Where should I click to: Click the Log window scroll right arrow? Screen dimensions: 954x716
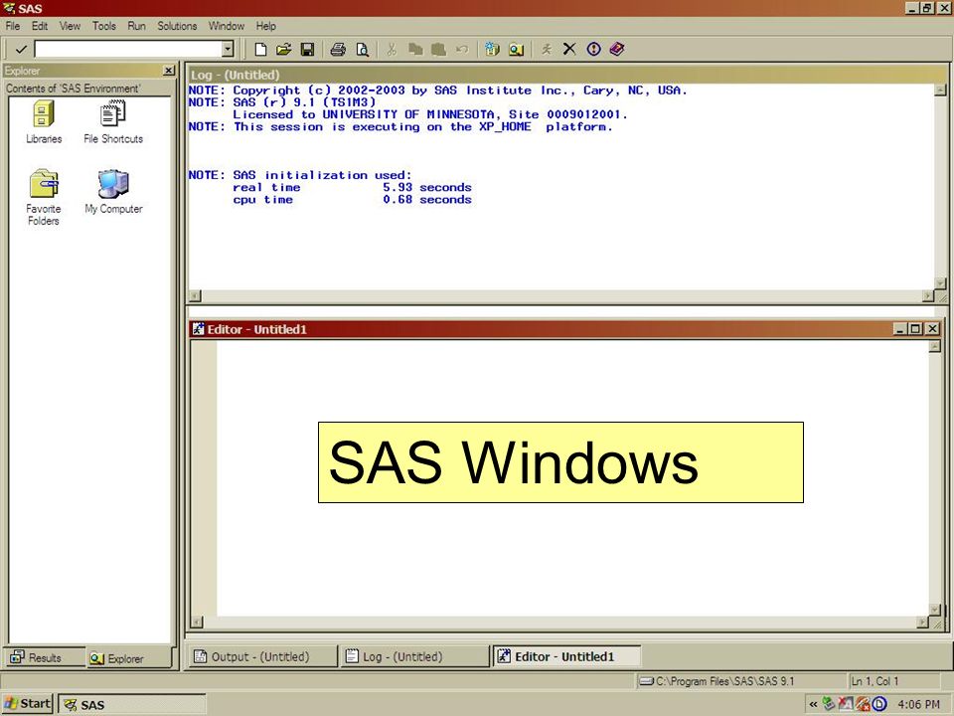(x=928, y=296)
